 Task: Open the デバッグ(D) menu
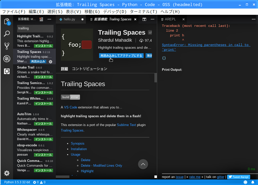(115, 12)
